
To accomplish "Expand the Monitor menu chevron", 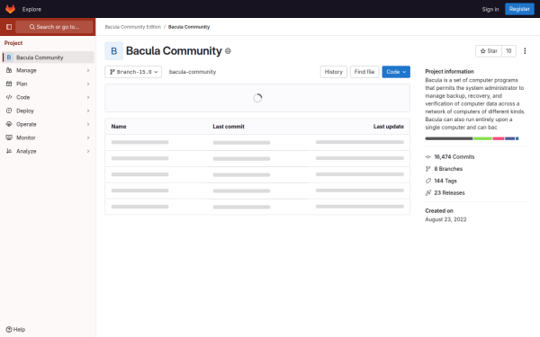I will coord(88,137).
